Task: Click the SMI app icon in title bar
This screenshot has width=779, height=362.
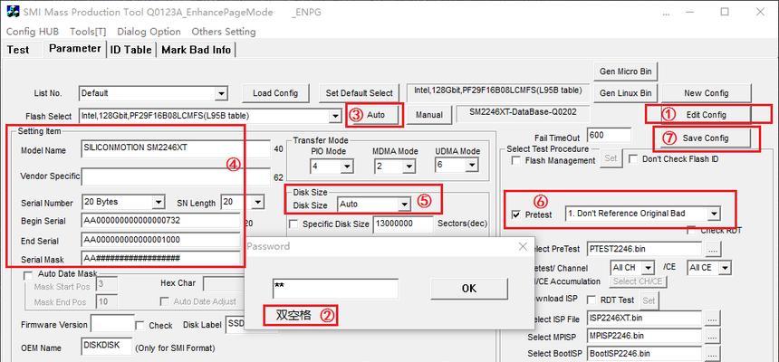Action: 13,12
